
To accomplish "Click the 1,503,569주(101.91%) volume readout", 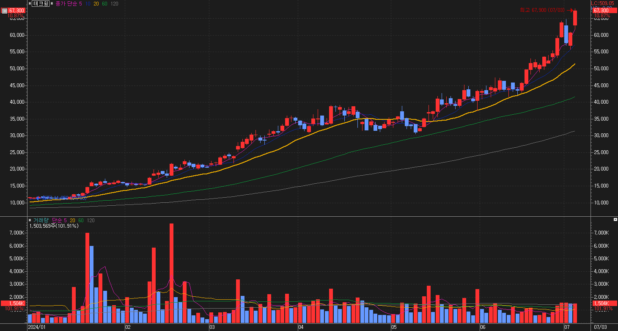I will point(54,226).
